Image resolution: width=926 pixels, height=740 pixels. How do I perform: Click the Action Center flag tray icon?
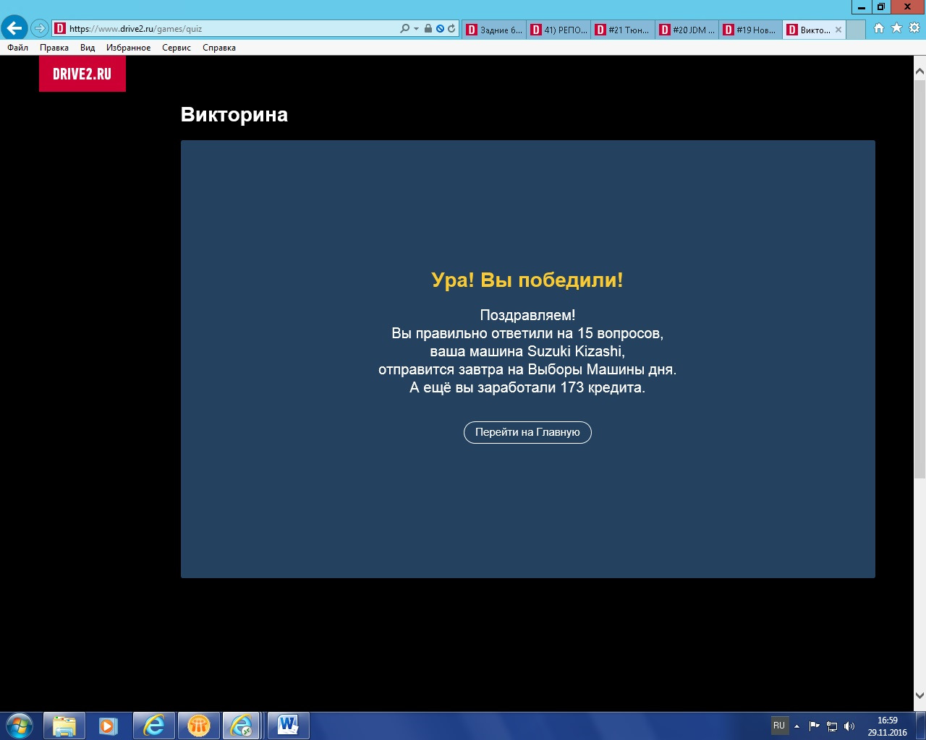coord(814,726)
